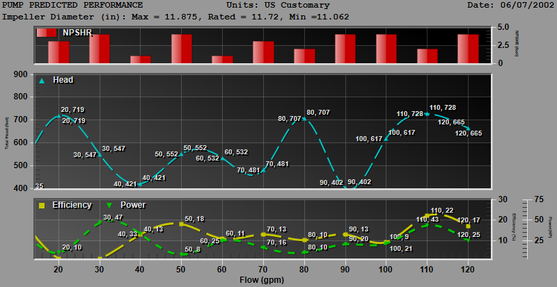Image resolution: width=557 pixels, height=287 pixels.
Task: Click the green Power legend triangle icon
Action: point(110,206)
